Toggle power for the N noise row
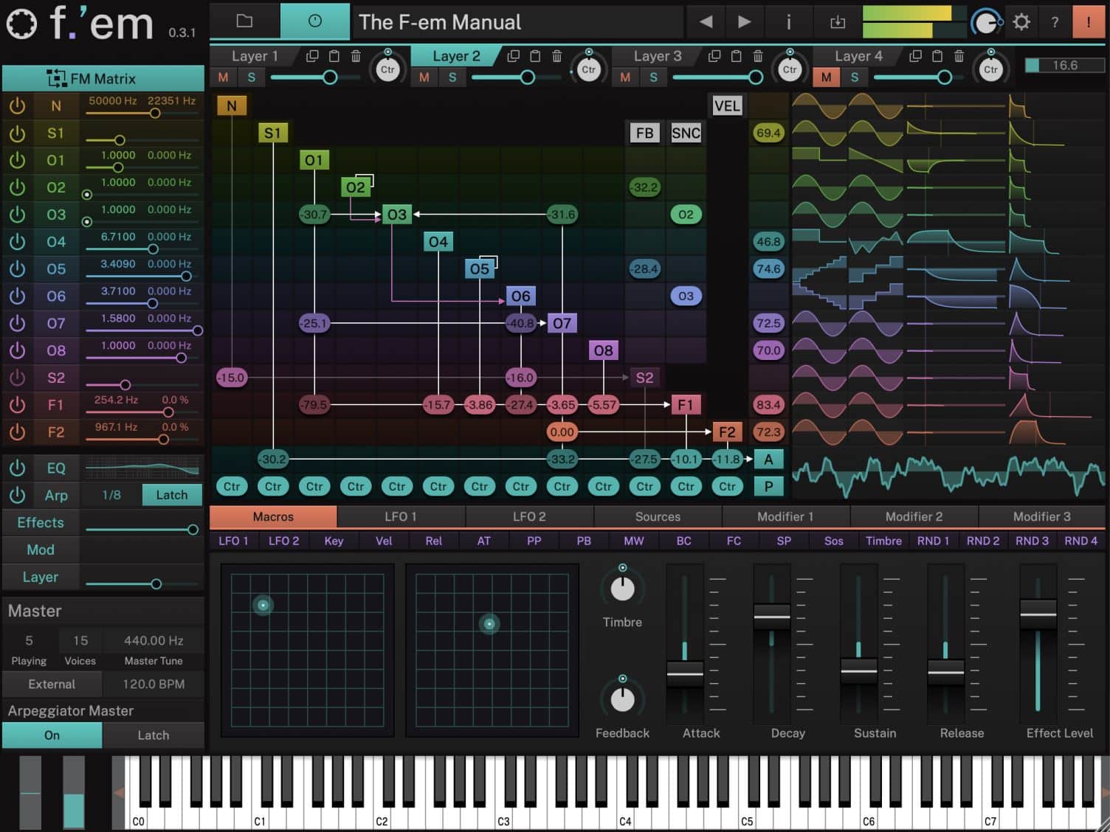1110x832 pixels. click(x=17, y=105)
